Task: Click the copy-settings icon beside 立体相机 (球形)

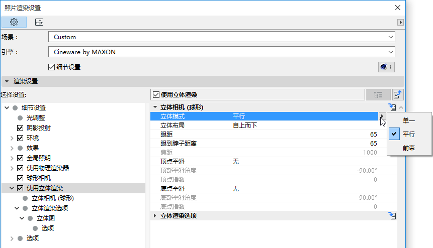Action: [392, 107]
